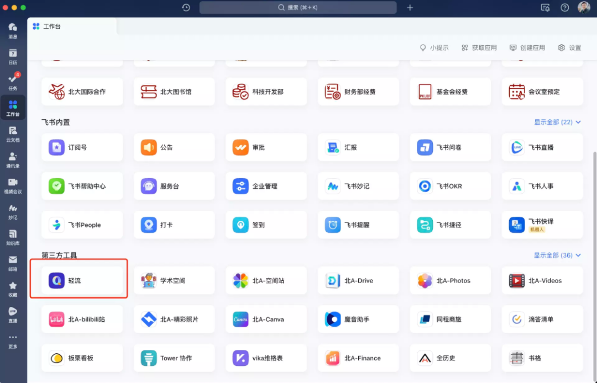Screen dimensions: 597x383
Task: Select the 工作台 tab
Action: [72, 26]
